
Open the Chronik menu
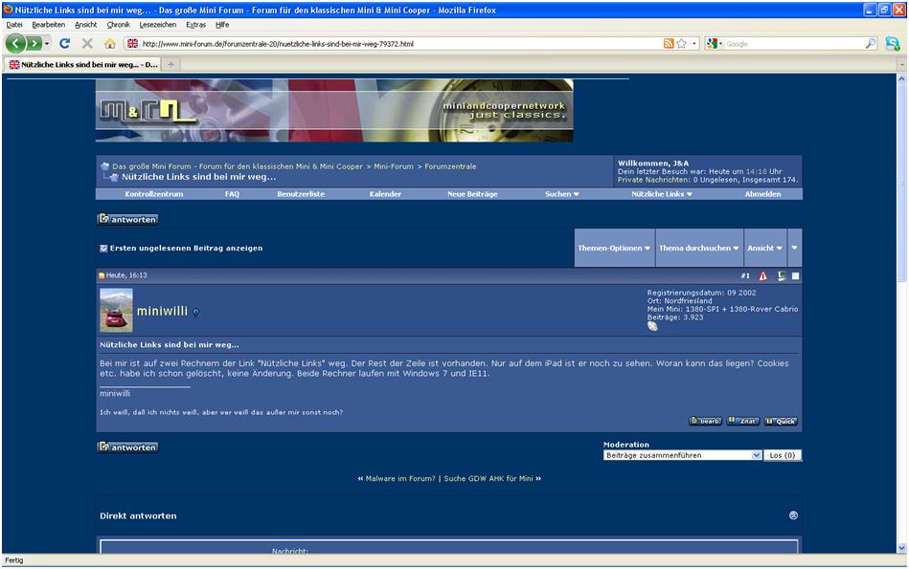[118, 24]
